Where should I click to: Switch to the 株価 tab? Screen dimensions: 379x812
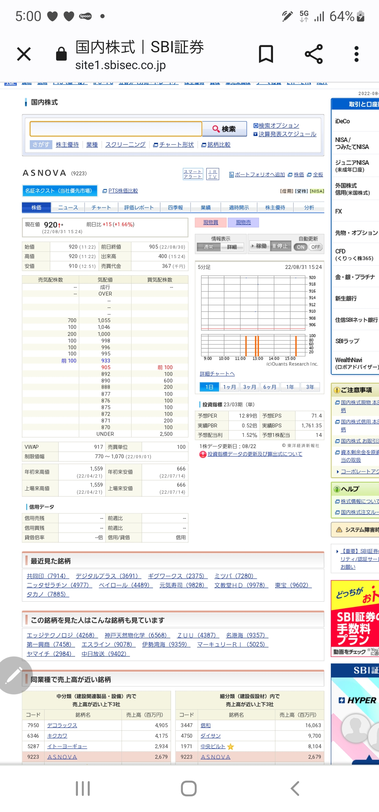(x=36, y=208)
